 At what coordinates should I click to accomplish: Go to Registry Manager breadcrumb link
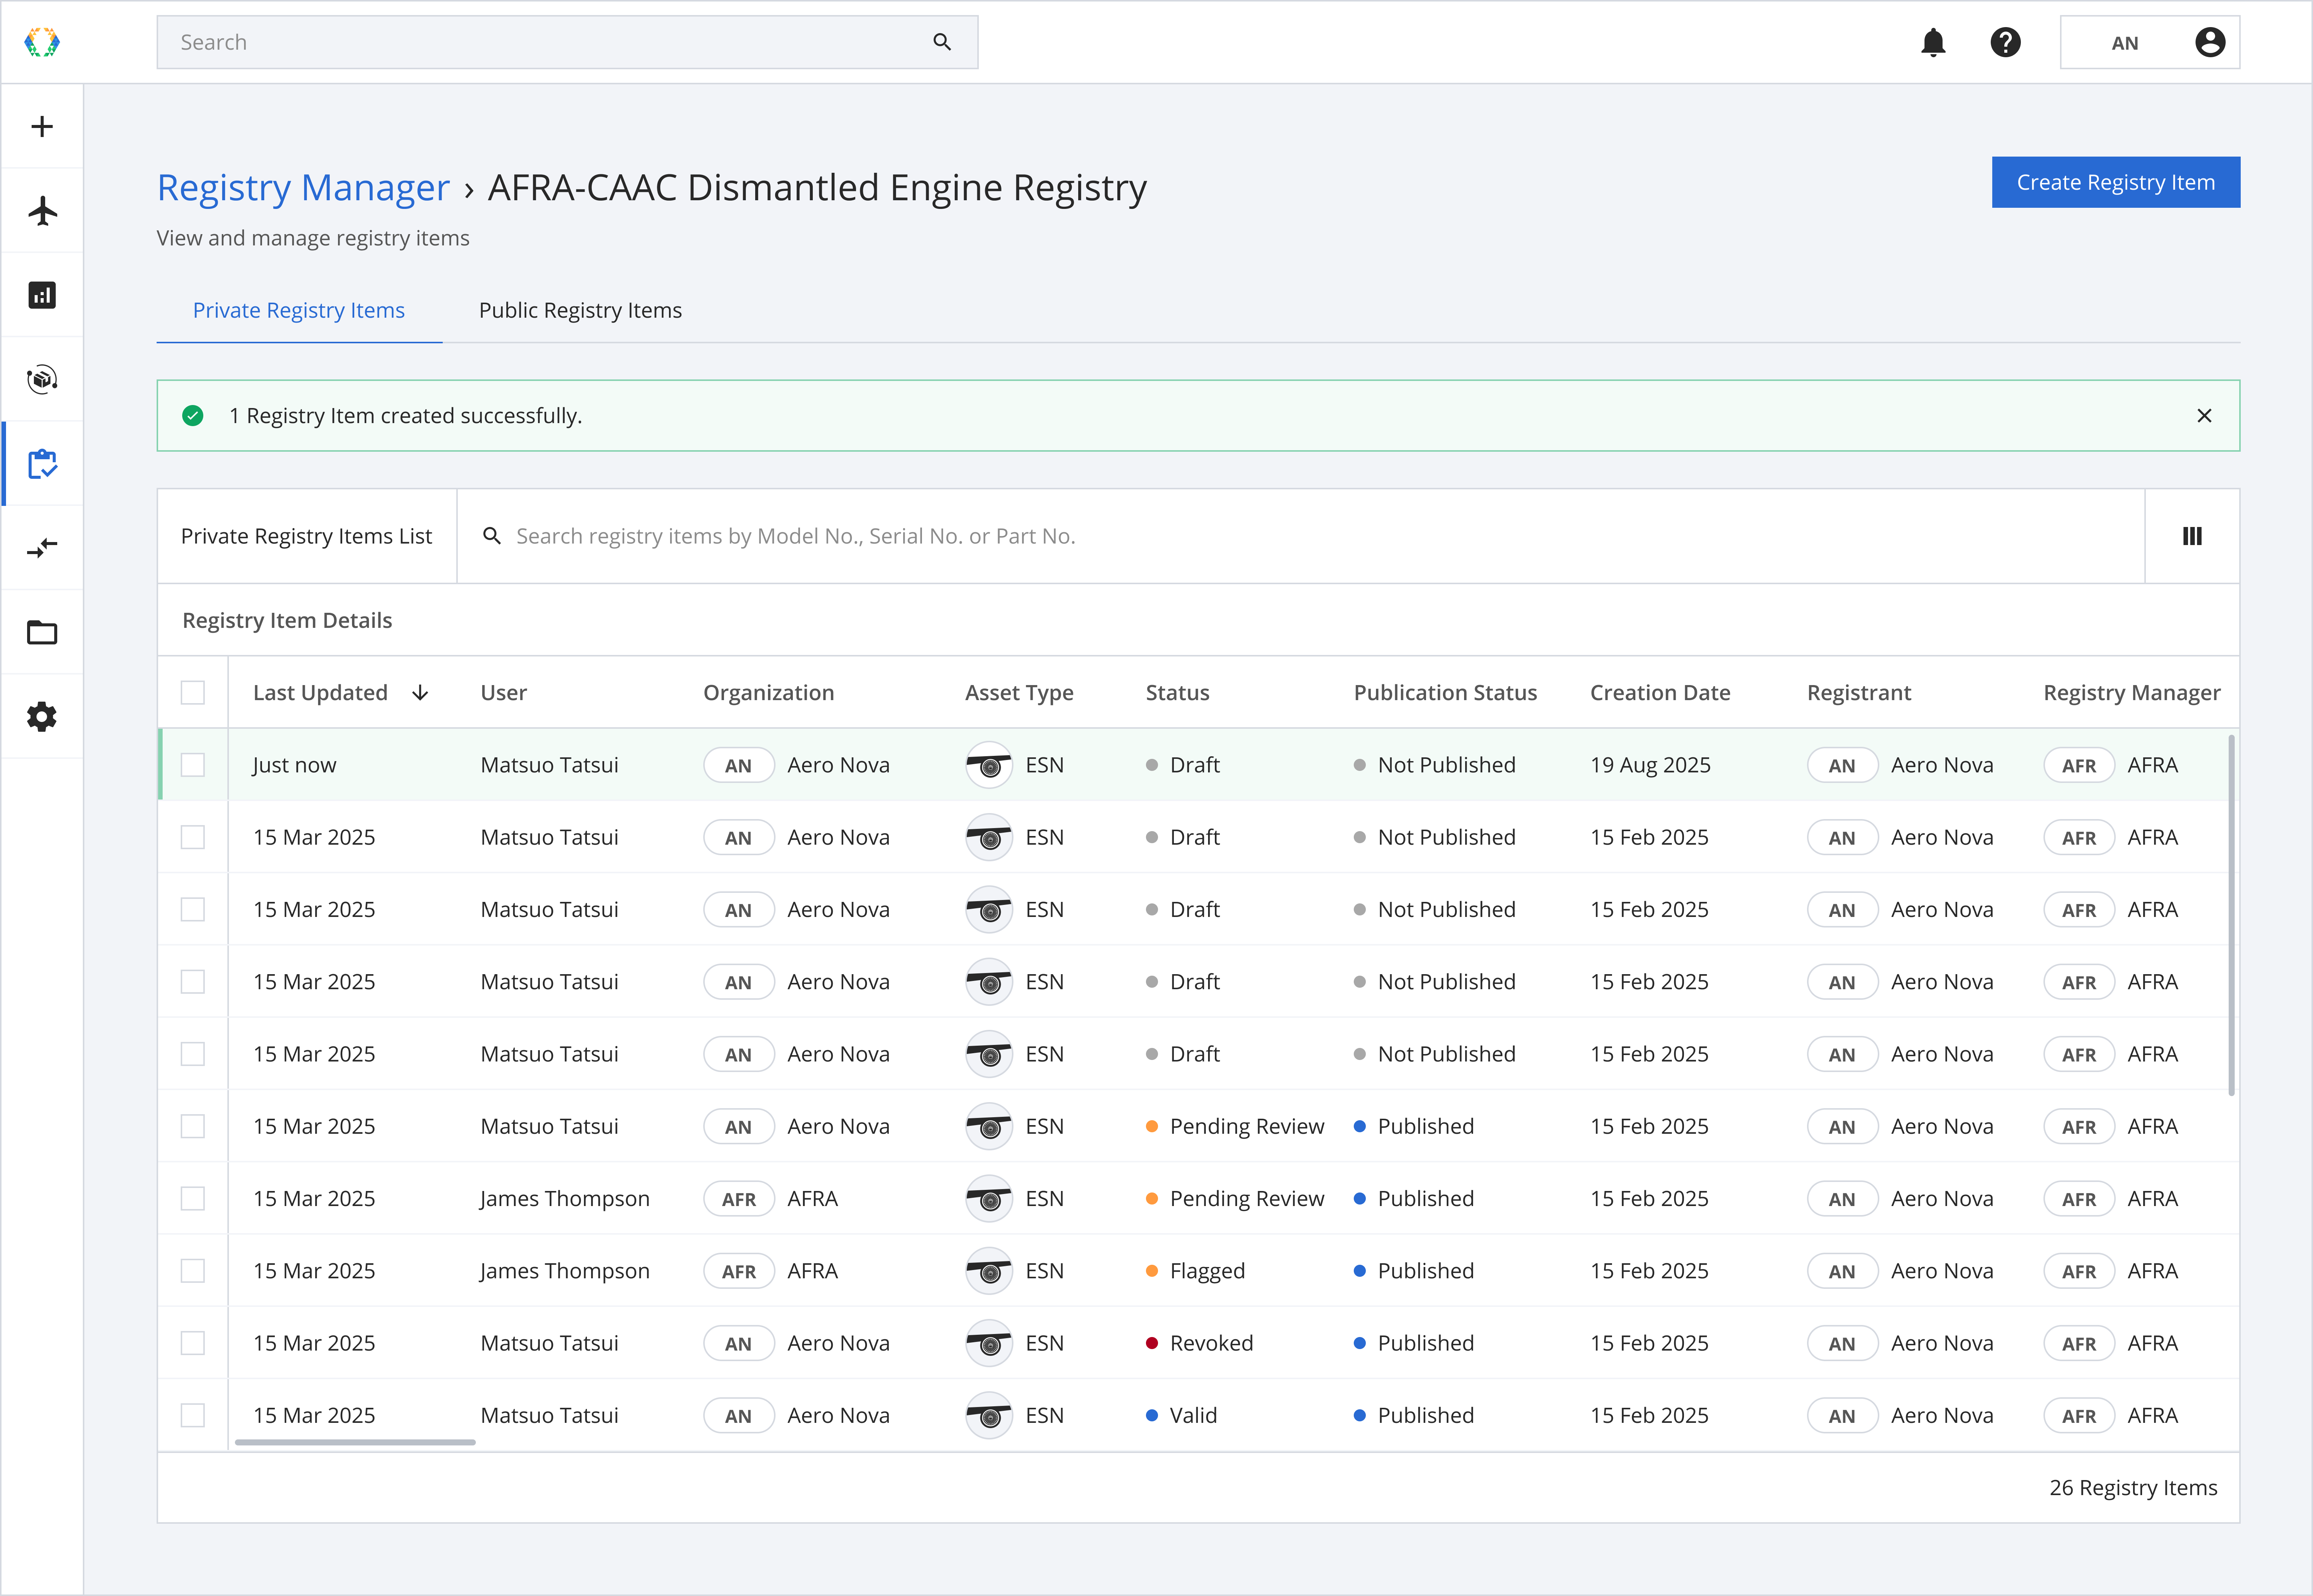click(x=303, y=188)
